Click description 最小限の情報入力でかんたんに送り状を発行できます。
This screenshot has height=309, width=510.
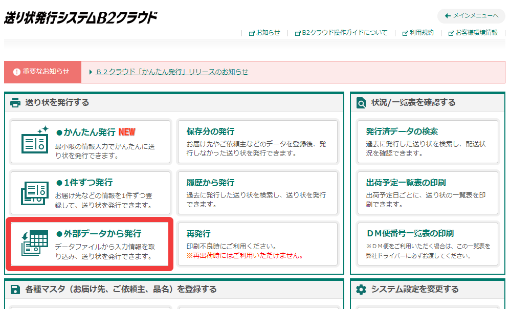[x=105, y=151]
